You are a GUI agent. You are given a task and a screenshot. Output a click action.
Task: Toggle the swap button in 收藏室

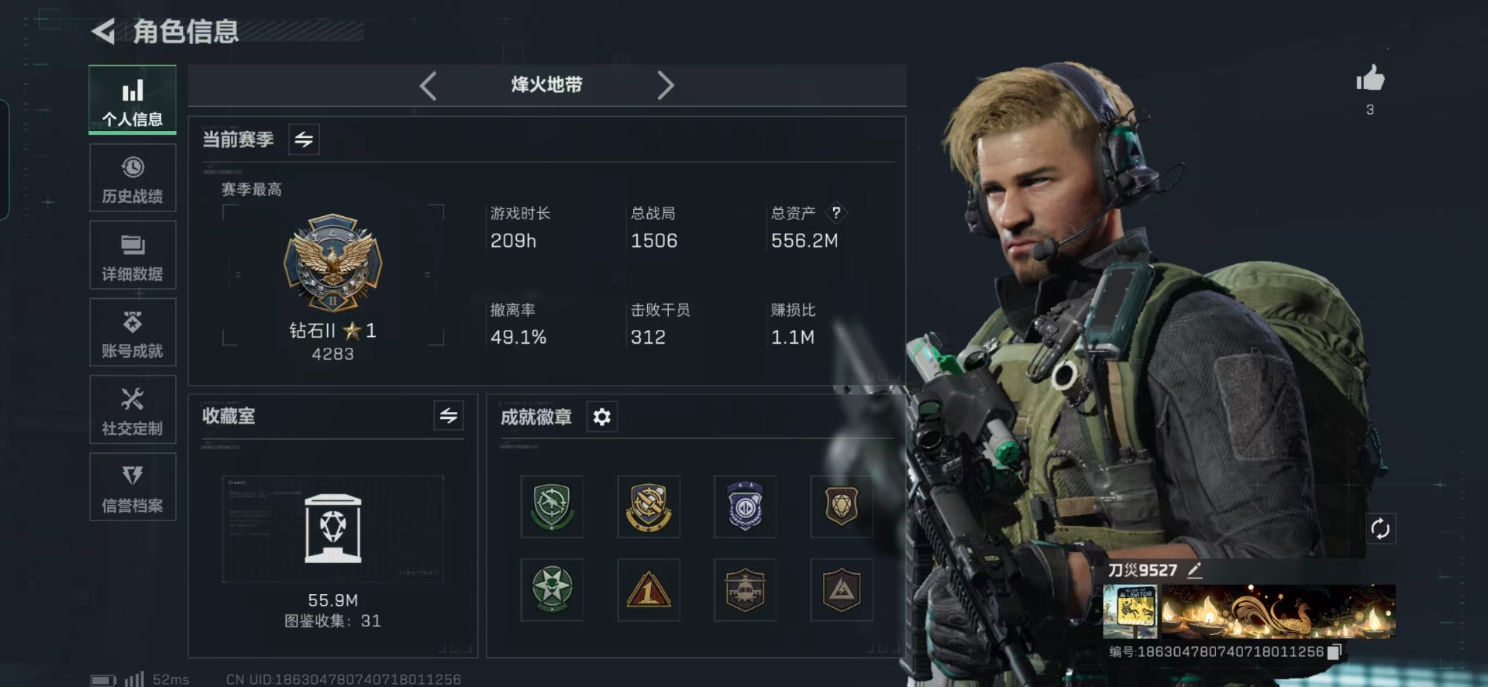pyautogui.click(x=449, y=416)
